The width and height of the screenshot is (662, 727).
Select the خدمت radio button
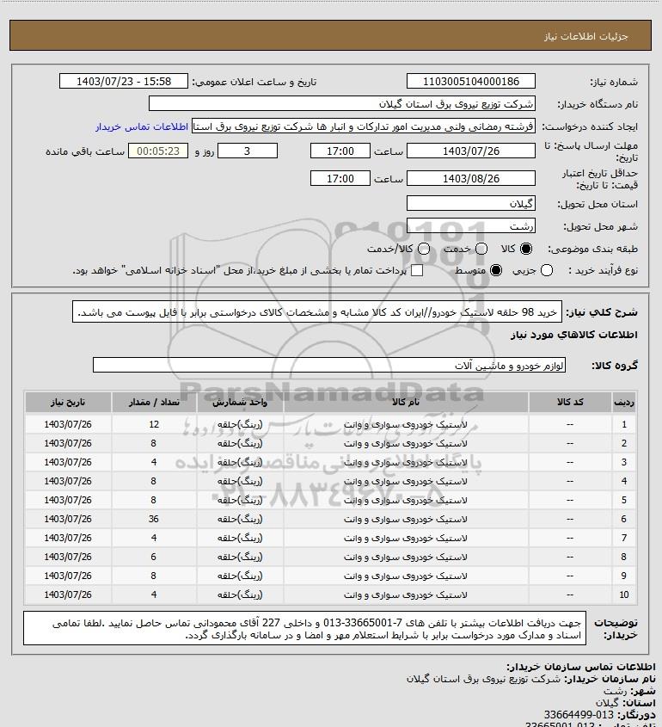coord(481,249)
